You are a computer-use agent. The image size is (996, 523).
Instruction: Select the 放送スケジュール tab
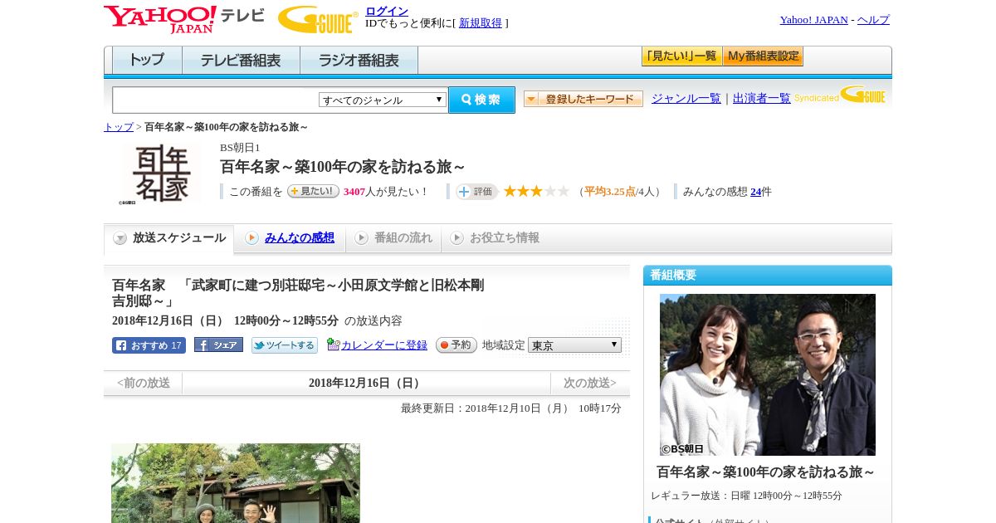[x=169, y=238]
